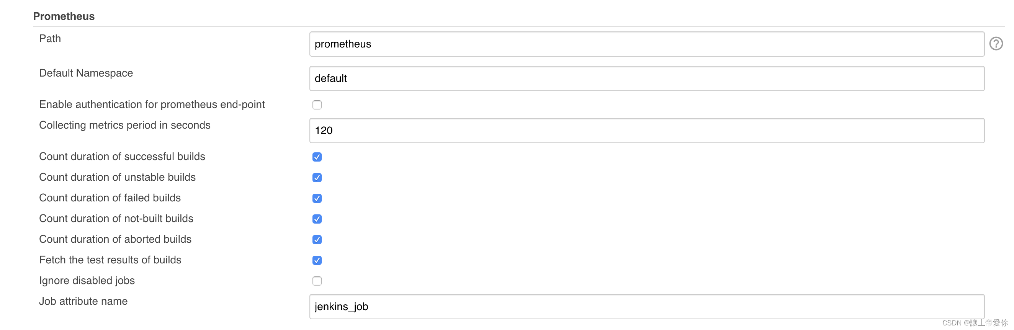Disable Count duration of aborted builds
Viewport: 1014px width, 330px height.
[317, 240]
